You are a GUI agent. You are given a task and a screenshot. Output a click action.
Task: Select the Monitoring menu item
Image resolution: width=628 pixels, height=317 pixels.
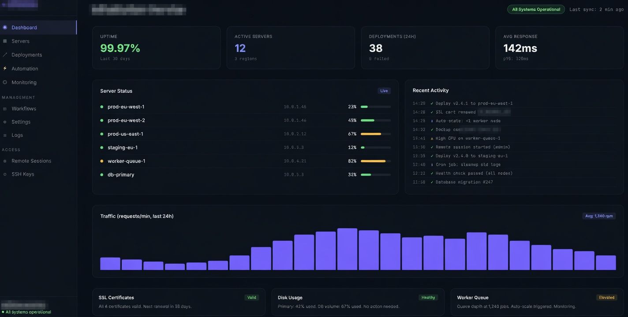coord(38,82)
